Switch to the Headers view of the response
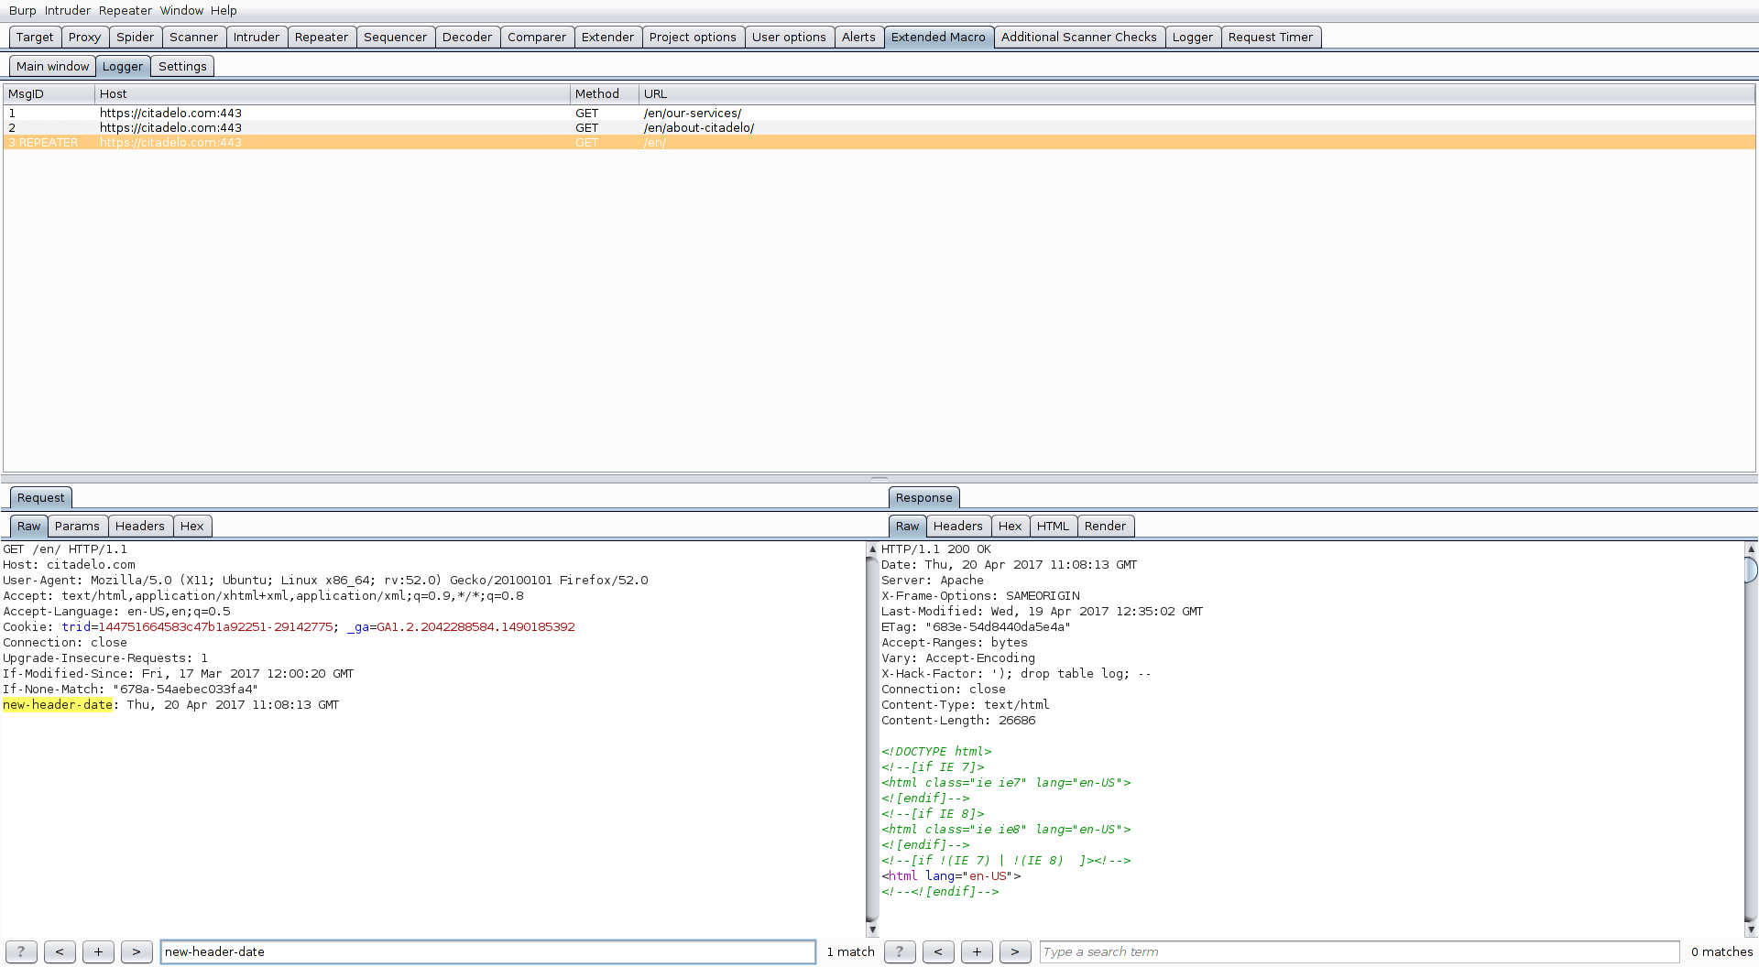 [957, 526]
